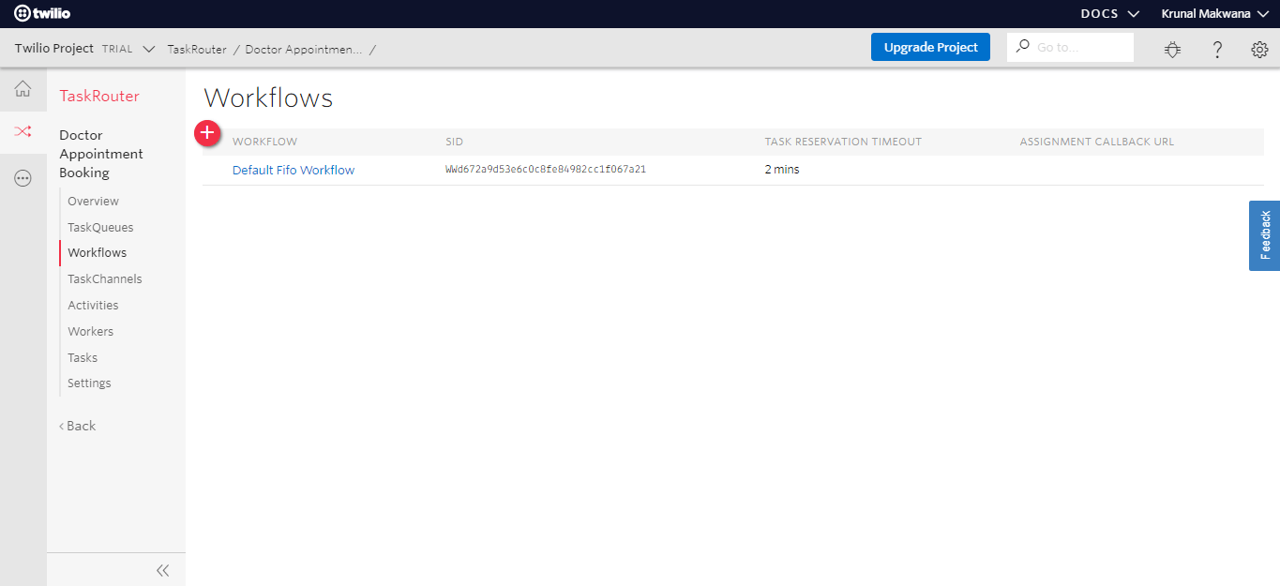This screenshot has height=586, width=1280.
Task: Open the settings gear icon
Action: click(x=1259, y=49)
